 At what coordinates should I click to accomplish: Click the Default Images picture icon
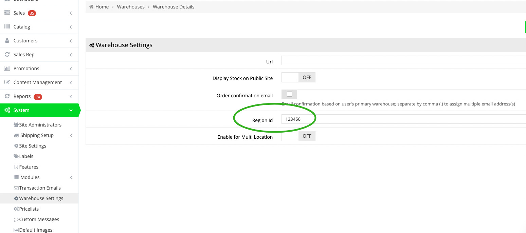click(x=16, y=230)
